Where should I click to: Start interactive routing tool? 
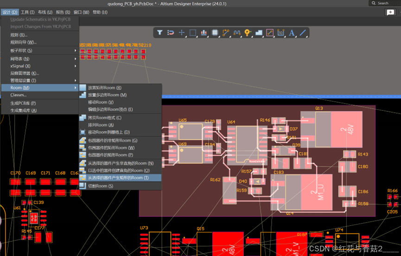click(226, 33)
